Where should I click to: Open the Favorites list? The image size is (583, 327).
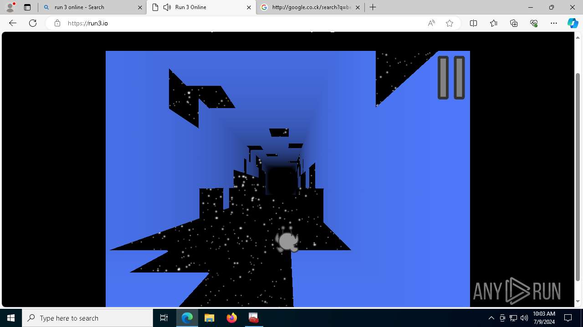coord(494,23)
